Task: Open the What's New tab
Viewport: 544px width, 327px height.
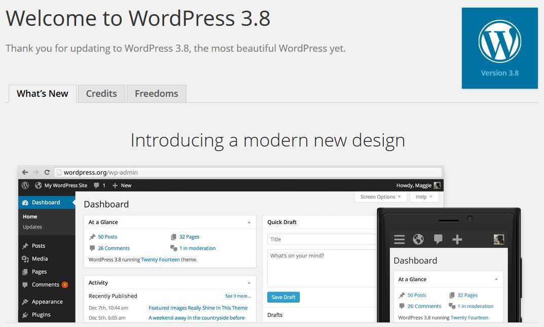Action: coord(42,94)
